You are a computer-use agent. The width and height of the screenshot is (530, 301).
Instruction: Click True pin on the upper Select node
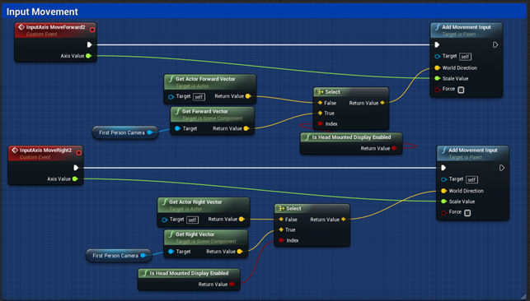tap(320, 113)
